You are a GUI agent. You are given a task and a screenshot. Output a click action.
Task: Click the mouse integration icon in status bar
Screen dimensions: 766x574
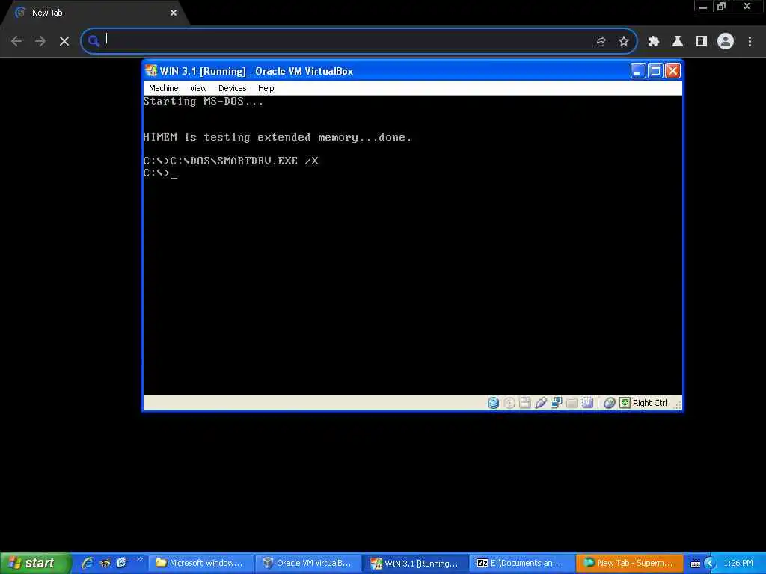(609, 403)
